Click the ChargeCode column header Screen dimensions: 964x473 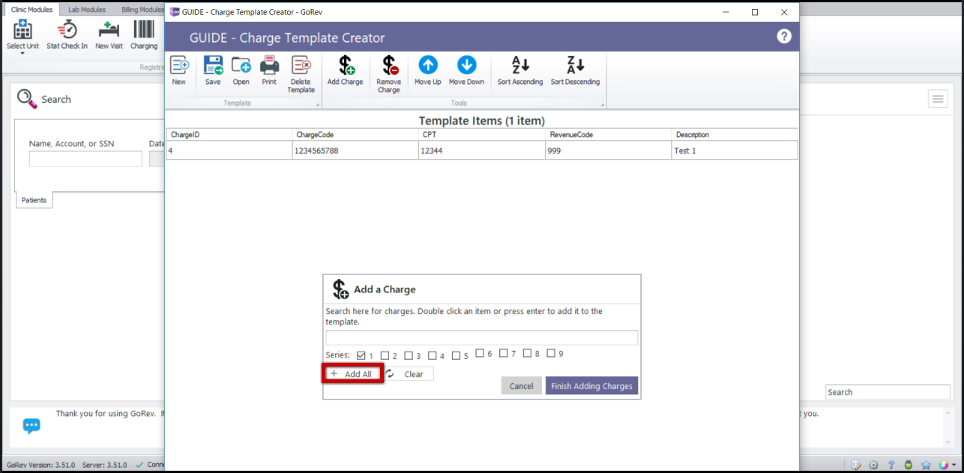pos(356,135)
